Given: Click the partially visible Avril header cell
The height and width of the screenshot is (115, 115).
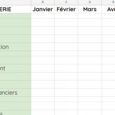Looking at the screenshot, I should click(x=108, y=9).
